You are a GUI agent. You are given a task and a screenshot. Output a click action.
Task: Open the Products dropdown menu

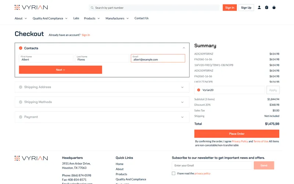92,18
